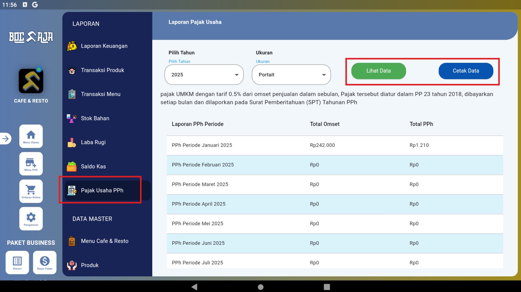Image resolution: width=521 pixels, height=292 pixels.
Task: Open Bayar Paket dollar icon
Action: [x=45, y=263]
